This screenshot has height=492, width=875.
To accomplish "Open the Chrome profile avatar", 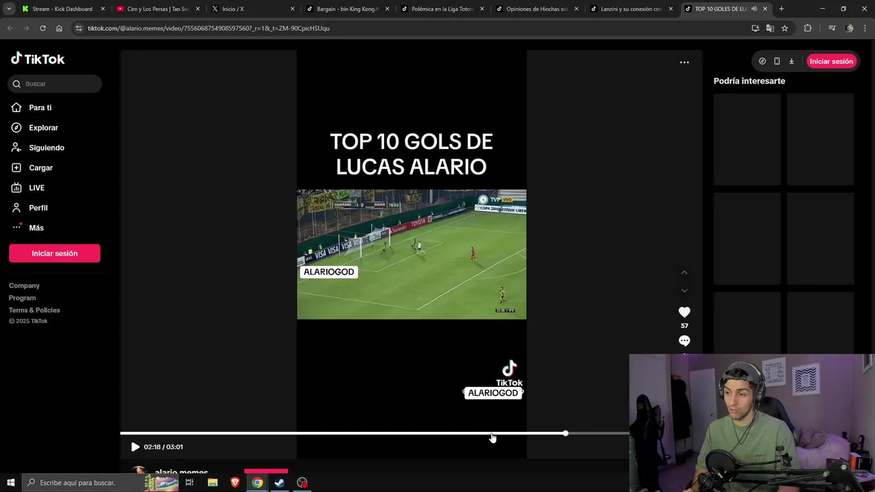I will pos(849,28).
